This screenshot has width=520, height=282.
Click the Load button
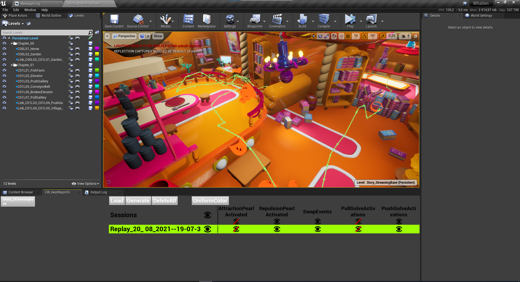(x=117, y=201)
